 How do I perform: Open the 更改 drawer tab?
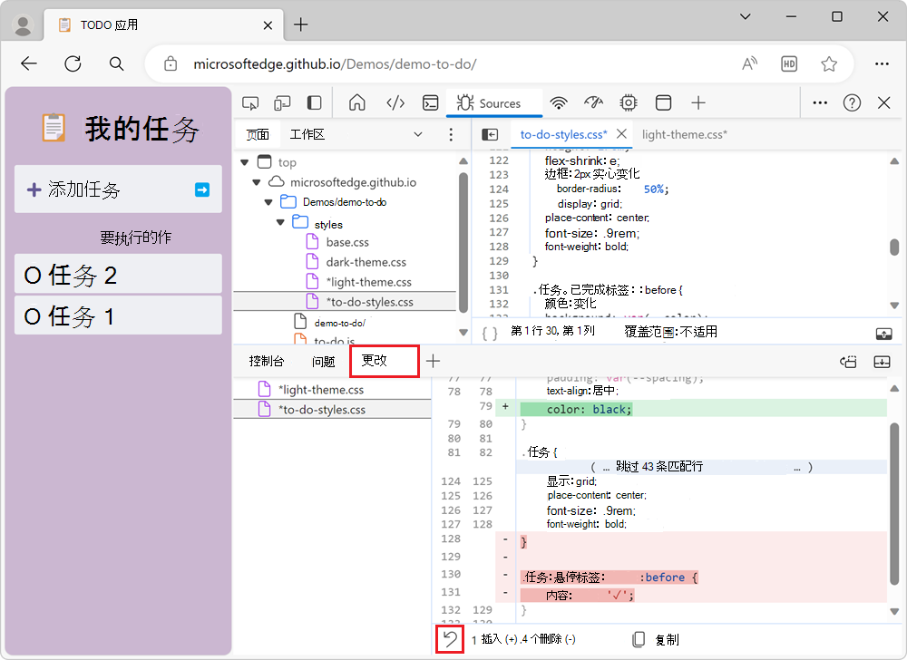[384, 361]
